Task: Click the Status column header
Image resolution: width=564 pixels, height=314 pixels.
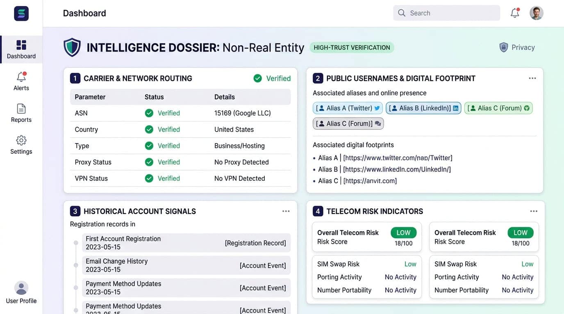Action: [154, 97]
